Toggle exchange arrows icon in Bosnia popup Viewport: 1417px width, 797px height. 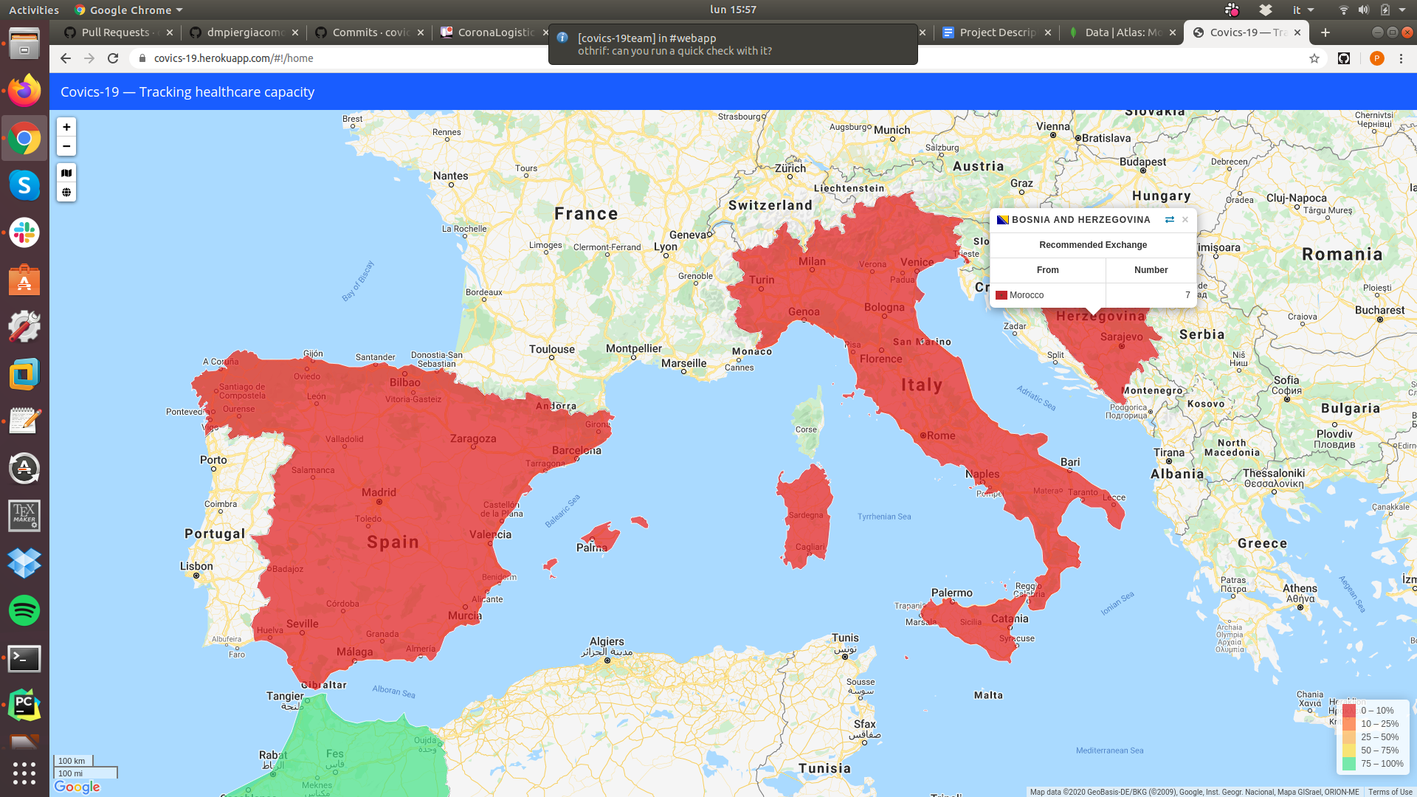pyautogui.click(x=1169, y=219)
